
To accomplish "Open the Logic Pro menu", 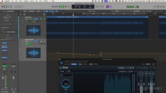I will [7, 1].
